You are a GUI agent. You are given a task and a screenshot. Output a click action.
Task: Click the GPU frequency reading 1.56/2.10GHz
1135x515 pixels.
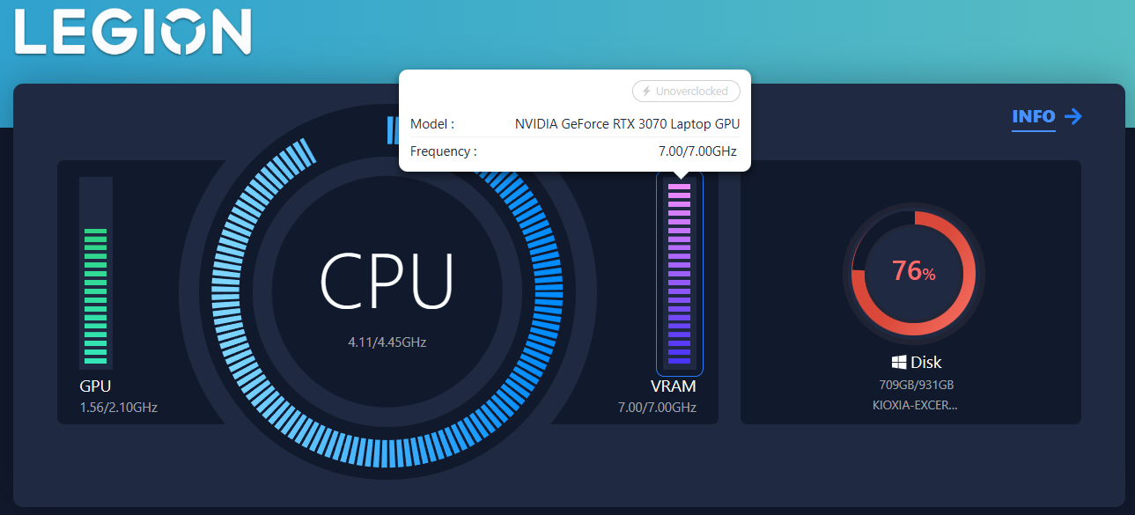(x=118, y=407)
